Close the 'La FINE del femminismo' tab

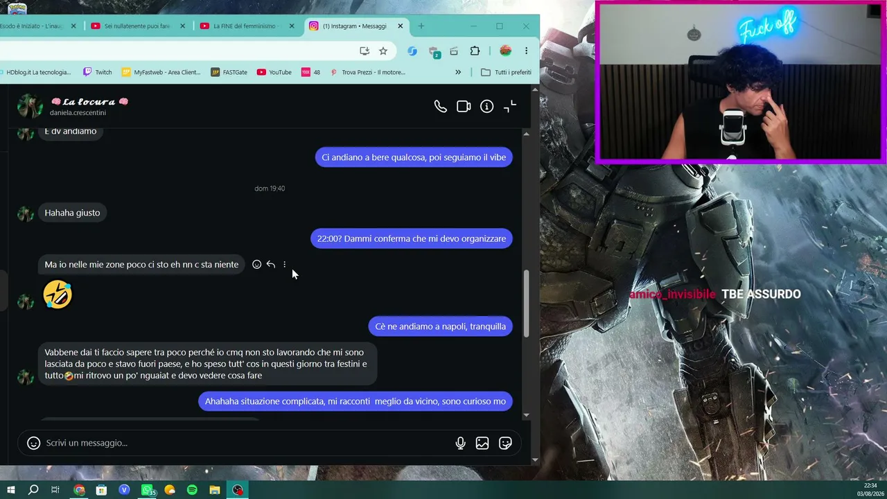[292, 26]
